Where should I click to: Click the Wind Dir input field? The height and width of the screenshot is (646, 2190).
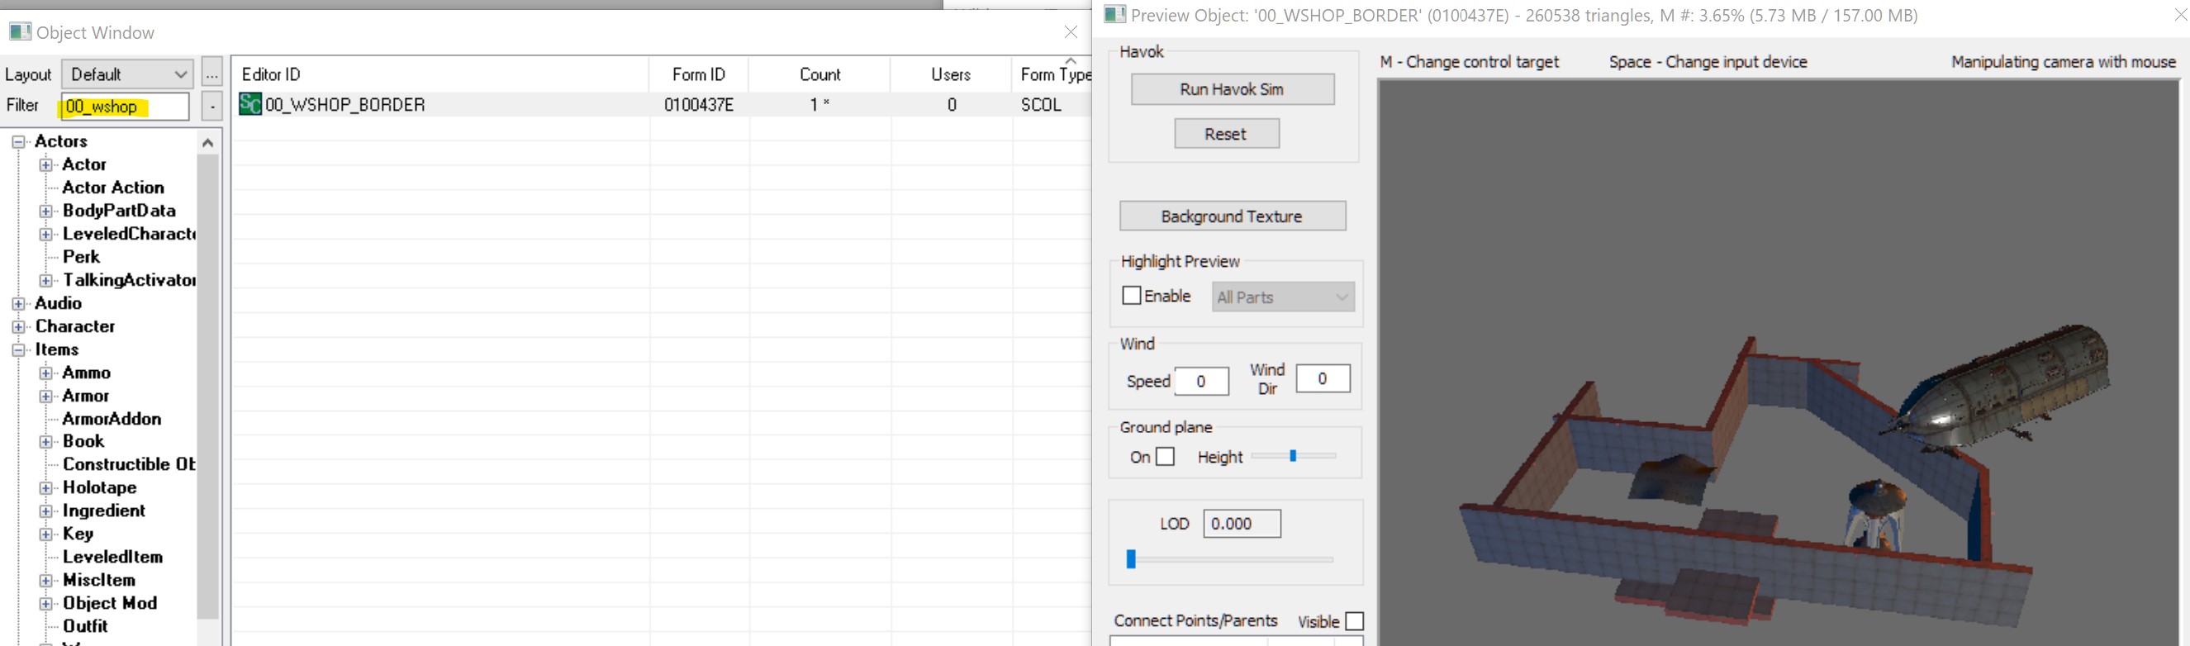(1323, 378)
